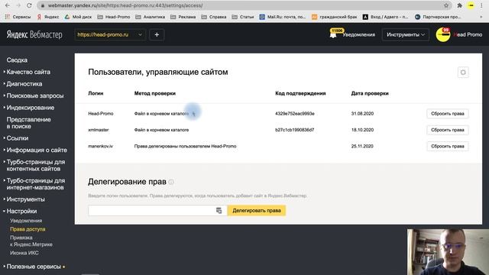Add a new site with the plus button
The height and width of the screenshot is (275, 489).
[157, 34]
